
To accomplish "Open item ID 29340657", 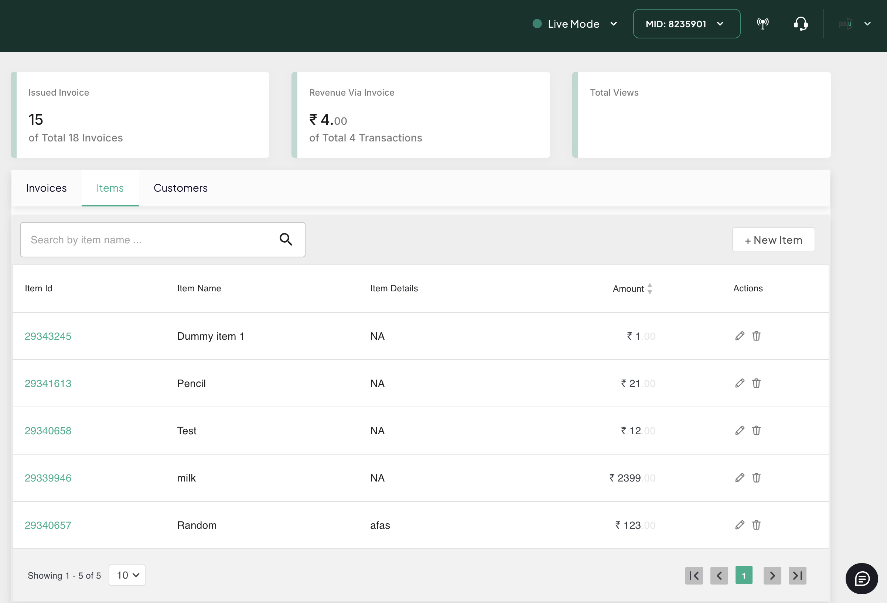I will coord(48,525).
